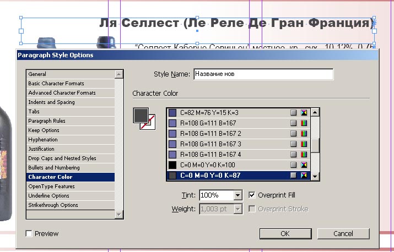This screenshot has width=394, height=252.
Task: Click RGB mode icon for R=108 G=111 B=167 3
Action: click(x=304, y=144)
